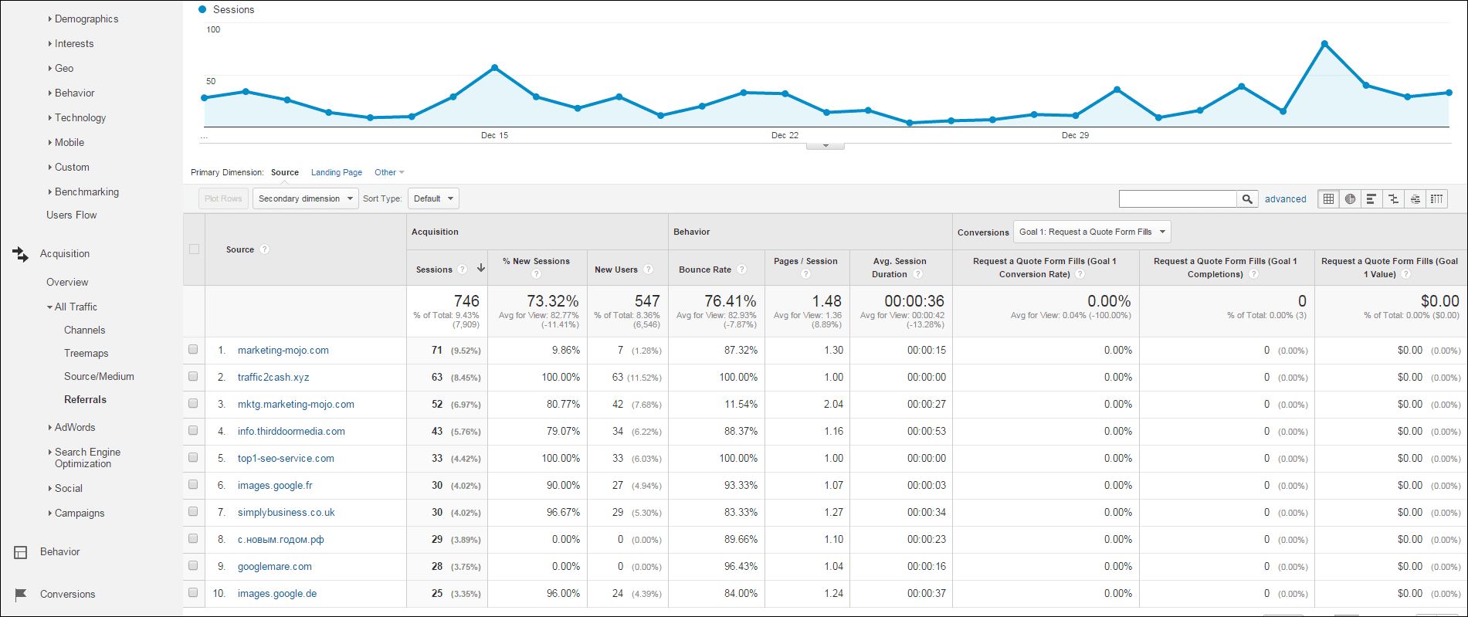Click the Acquisition section arrows icon
This screenshot has height=617, width=1468.
[x=20, y=254]
